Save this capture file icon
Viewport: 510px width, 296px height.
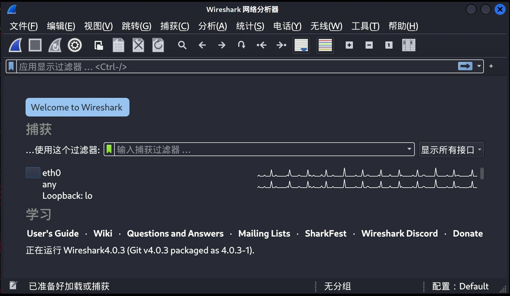coord(118,45)
